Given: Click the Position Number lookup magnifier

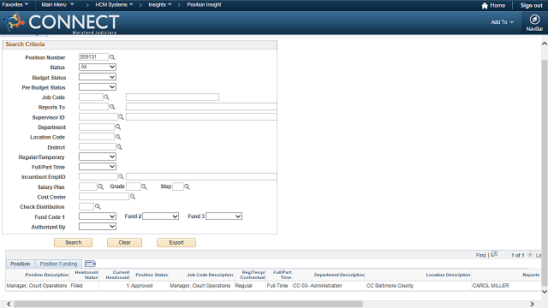Looking at the screenshot, I should click(112, 57).
